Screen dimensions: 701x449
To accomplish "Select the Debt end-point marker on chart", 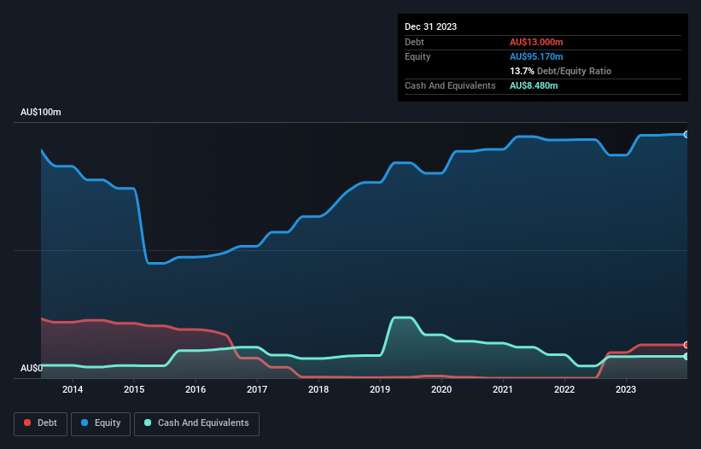I will tap(686, 345).
